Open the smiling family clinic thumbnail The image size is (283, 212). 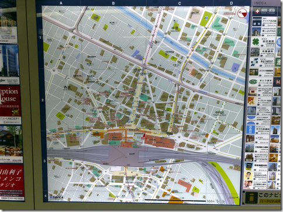(x=248, y=185)
